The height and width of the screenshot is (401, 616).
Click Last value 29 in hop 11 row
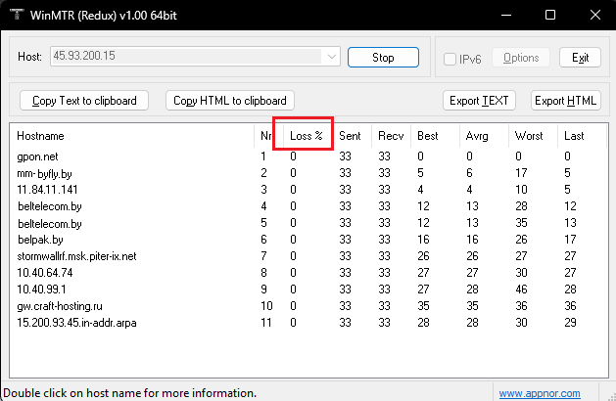point(570,323)
